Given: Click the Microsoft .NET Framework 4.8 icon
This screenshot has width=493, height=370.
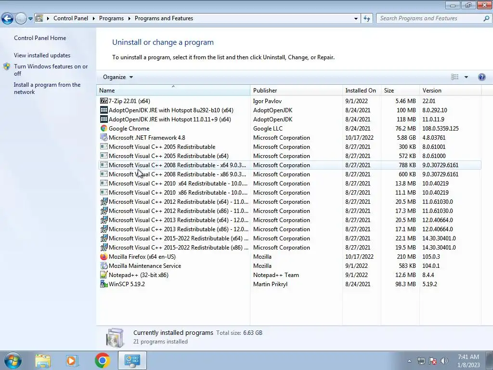Looking at the screenshot, I should [104, 137].
